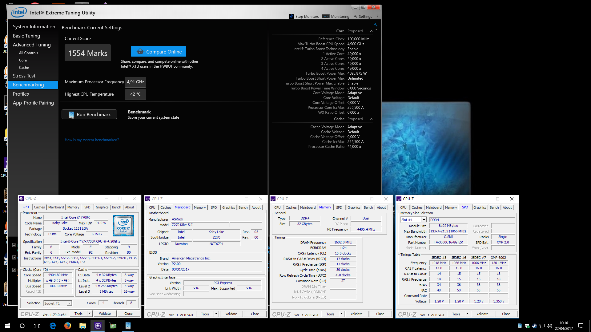This screenshot has width=591, height=332.
Task: Select Stress Test in XTU sidebar
Action: click(x=24, y=76)
